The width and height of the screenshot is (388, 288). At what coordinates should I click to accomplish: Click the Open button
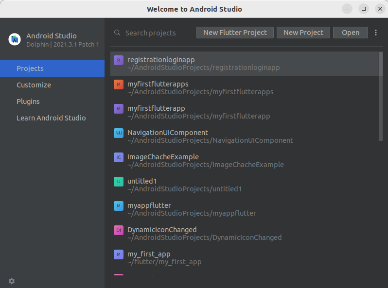coord(350,33)
